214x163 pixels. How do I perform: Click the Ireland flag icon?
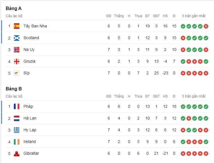(x=17, y=142)
